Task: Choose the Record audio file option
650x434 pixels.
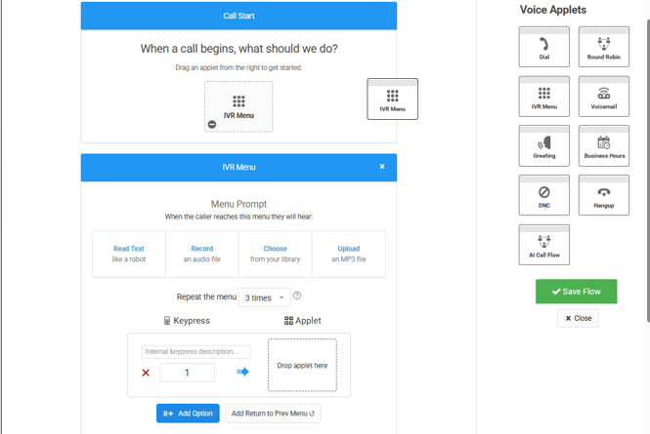Action: (x=202, y=254)
